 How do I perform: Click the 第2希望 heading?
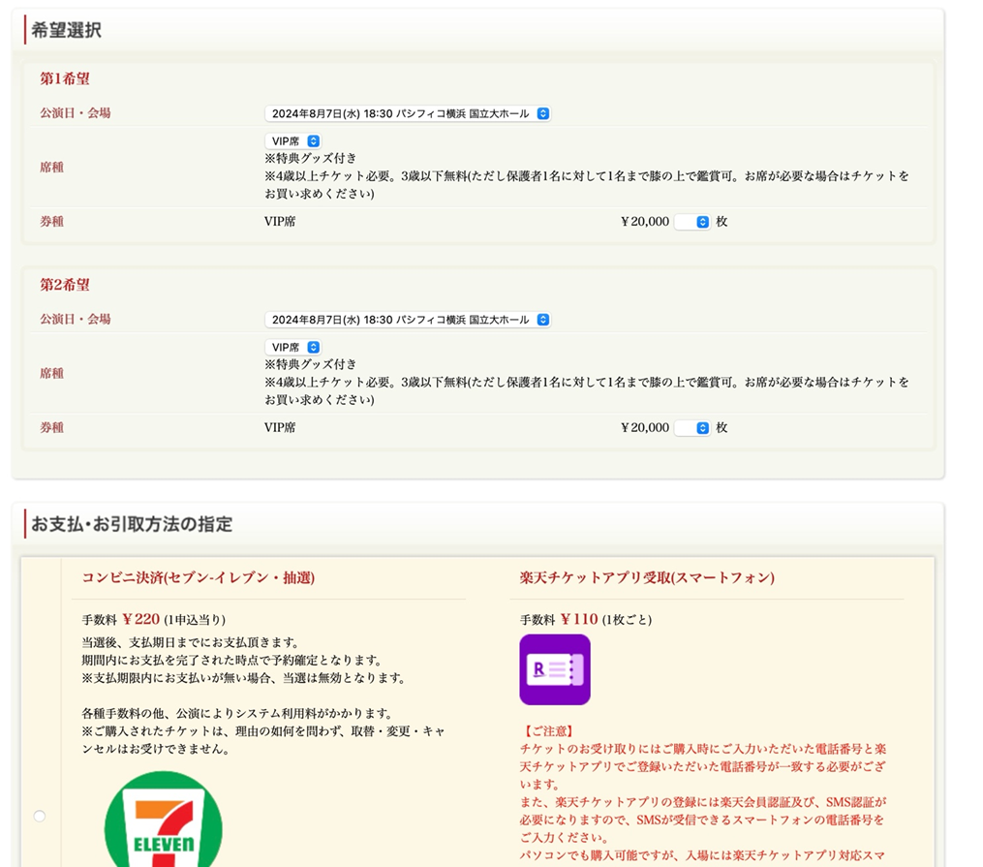[x=65, y=285]
